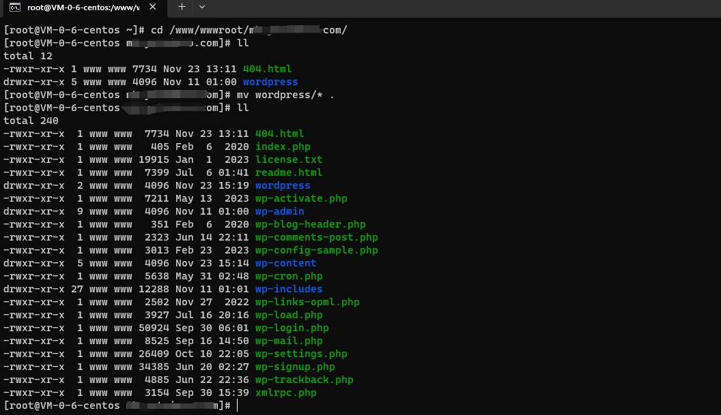
Task: Click the wp-comments-post.php file name
Action: (x=316, y=237)
